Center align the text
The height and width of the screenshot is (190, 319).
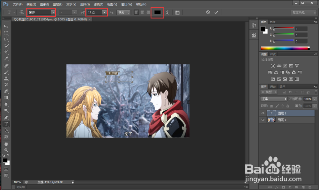click(x=142, y=12)
